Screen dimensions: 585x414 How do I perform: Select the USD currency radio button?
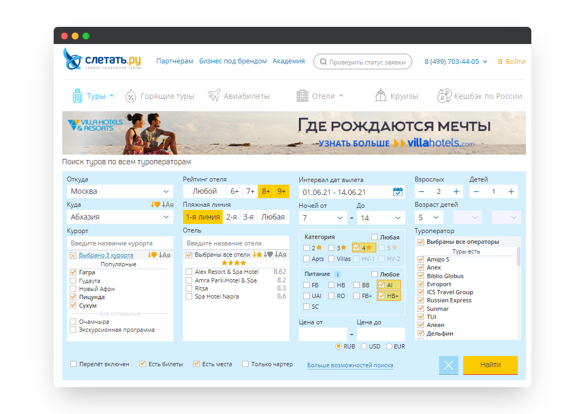(364, 346)
